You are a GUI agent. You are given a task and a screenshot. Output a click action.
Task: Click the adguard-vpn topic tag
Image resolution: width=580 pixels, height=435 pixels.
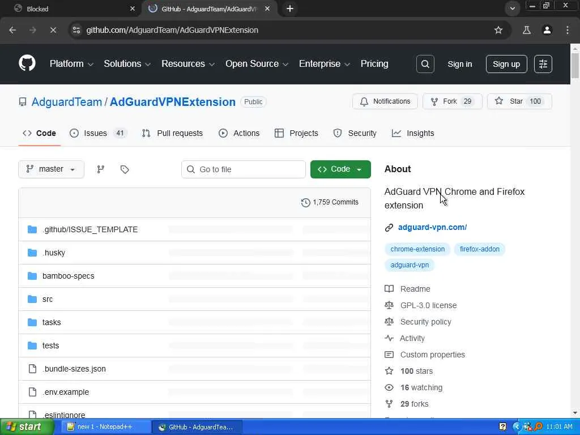410,265
